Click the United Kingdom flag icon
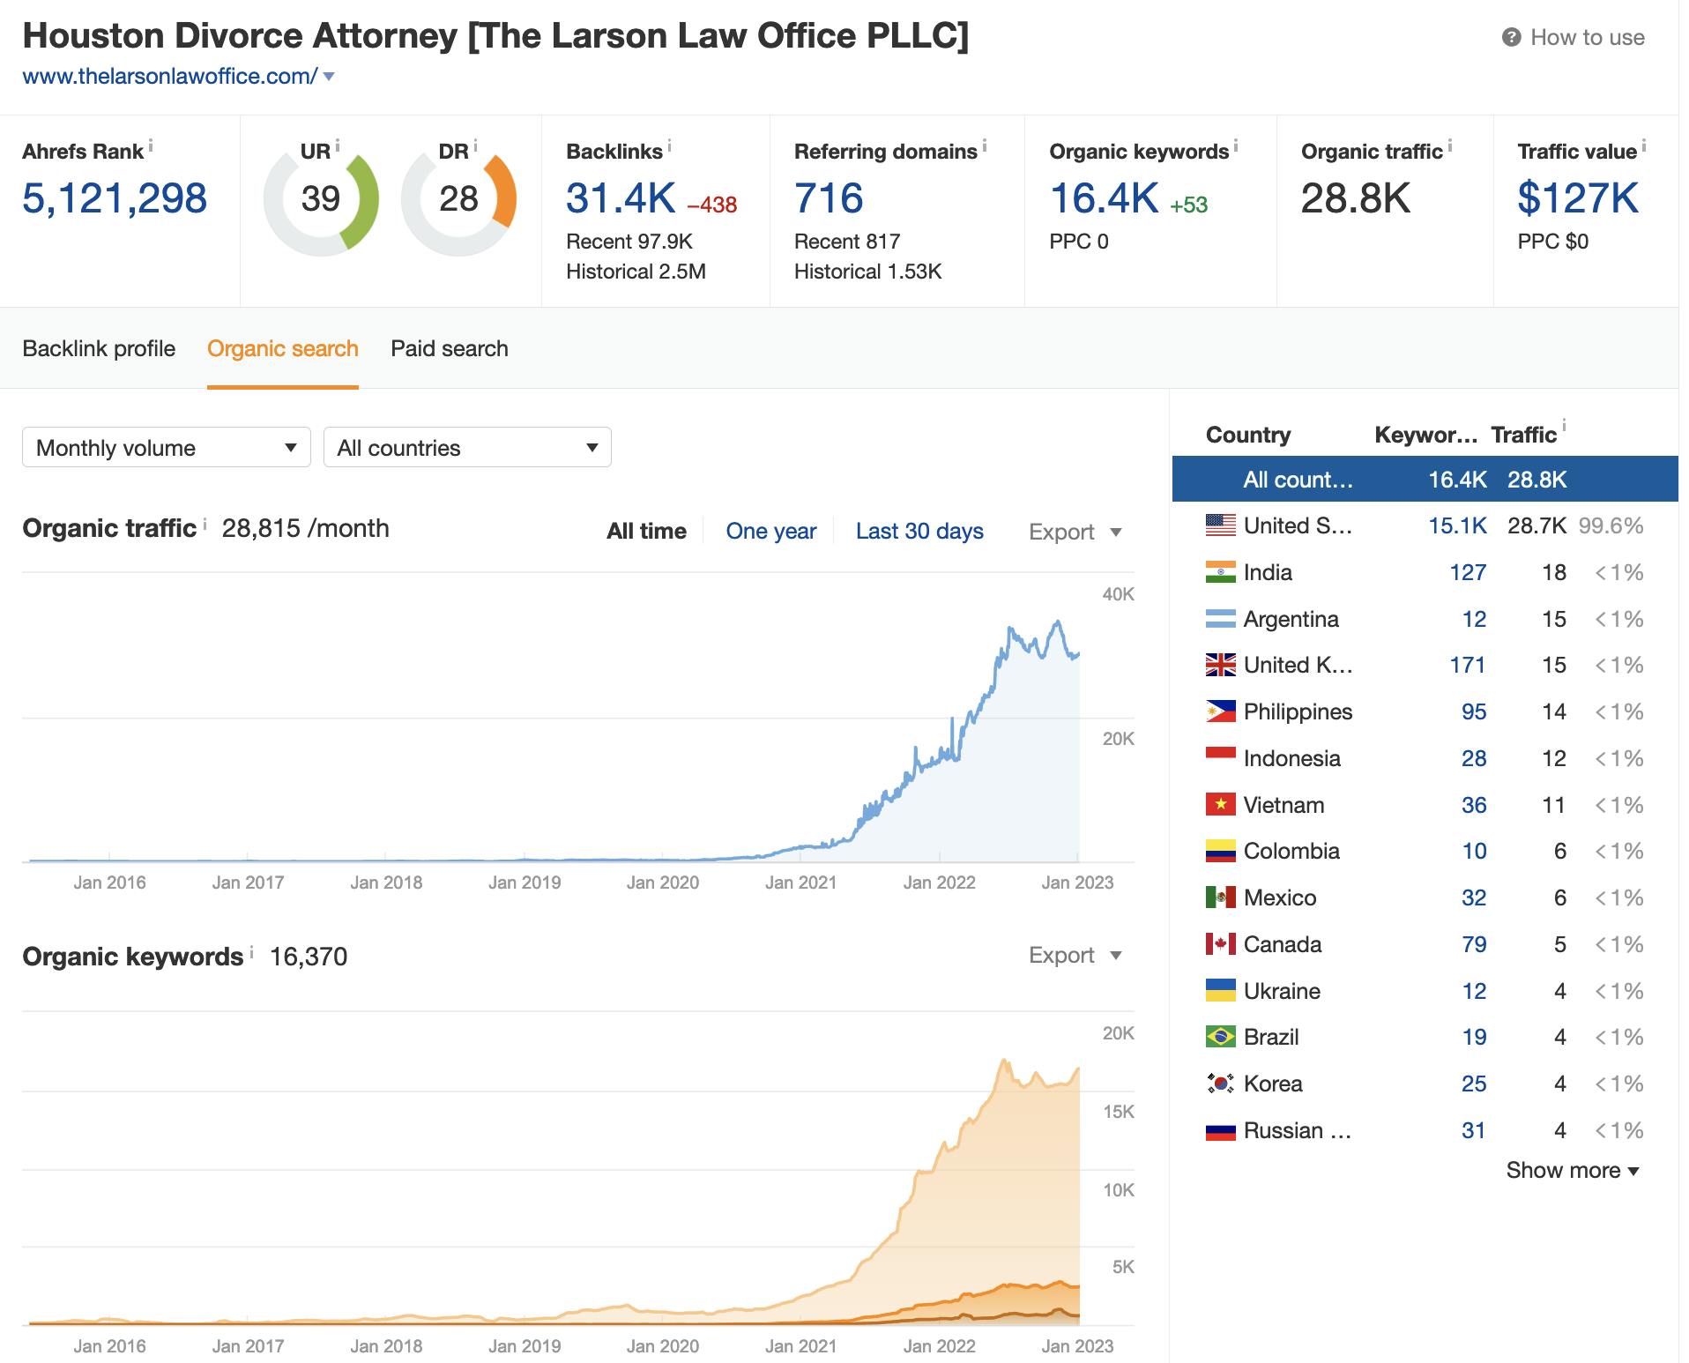This screenshot has width=1689, height=1363. pos(1221,665)
